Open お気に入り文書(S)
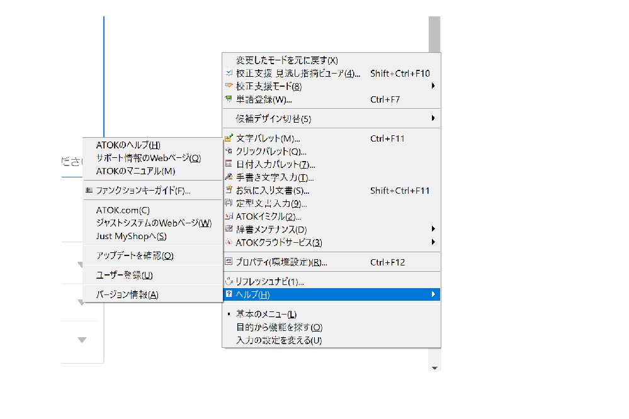The width and height of the screenshot is (629, 419). click(x=273, y=191)
